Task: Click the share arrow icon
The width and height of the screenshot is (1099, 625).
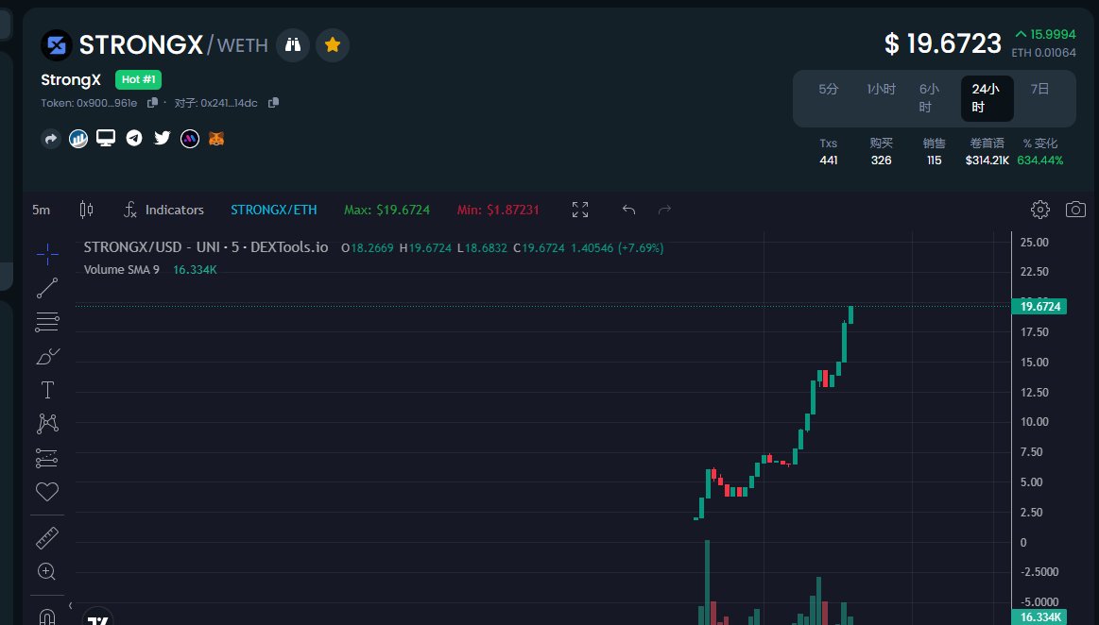Action: click(50, 139)
